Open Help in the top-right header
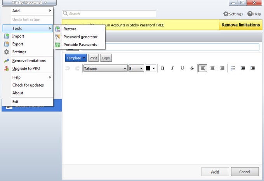Viewport: 264px width, 181px height. 254,14
